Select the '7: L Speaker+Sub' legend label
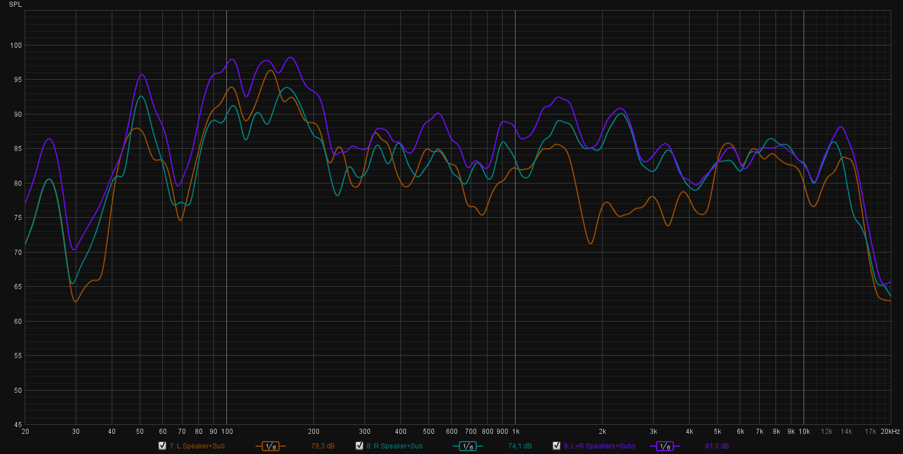The width and height of the screenshot is (903, 454). [197, 446]
